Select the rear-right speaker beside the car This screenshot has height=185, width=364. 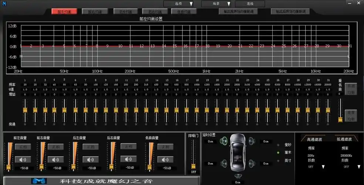(252, 163)
